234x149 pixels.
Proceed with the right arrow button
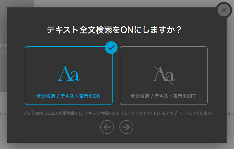[x=126, y=127]
